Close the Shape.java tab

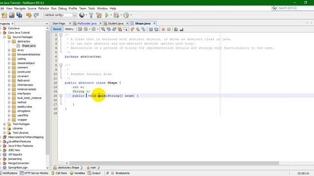point(154,23)
